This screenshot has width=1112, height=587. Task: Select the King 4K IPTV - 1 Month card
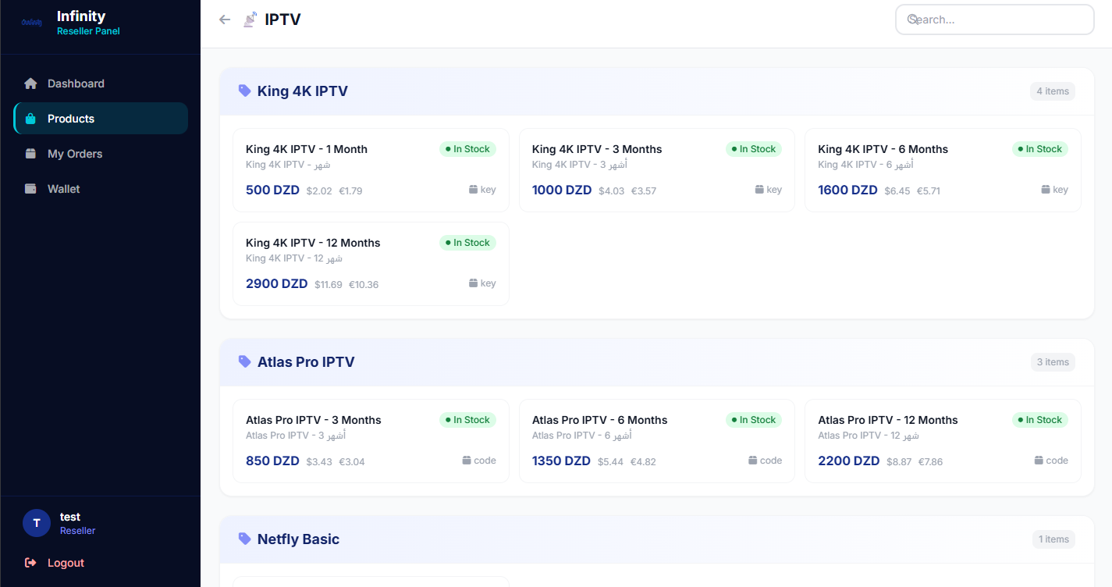371,170
